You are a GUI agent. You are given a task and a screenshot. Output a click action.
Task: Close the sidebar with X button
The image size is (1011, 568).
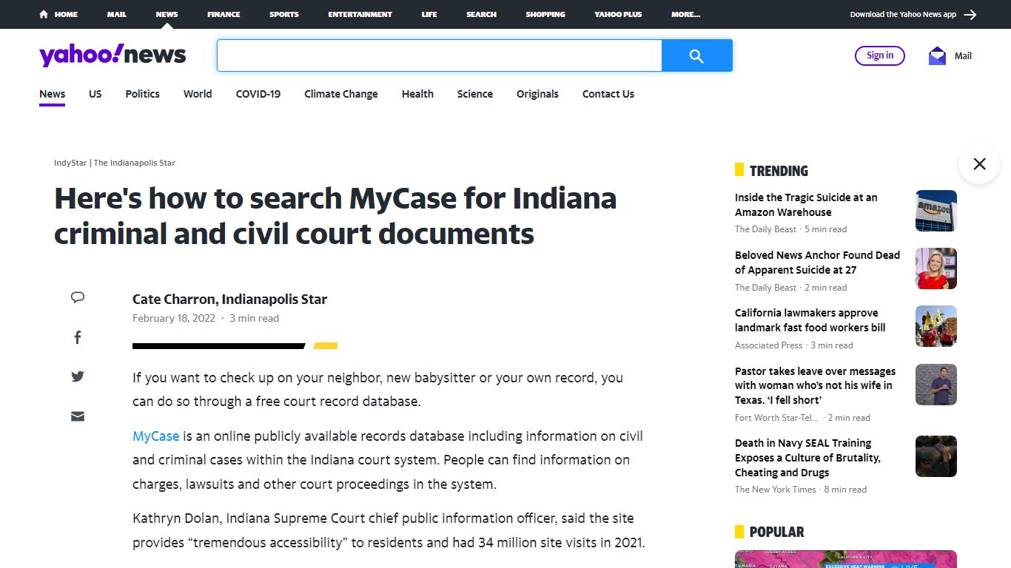(979, 163)
